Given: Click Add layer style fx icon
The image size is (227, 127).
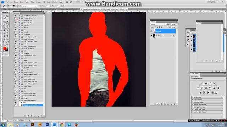Looking at the screenshot, I should 159,104.
